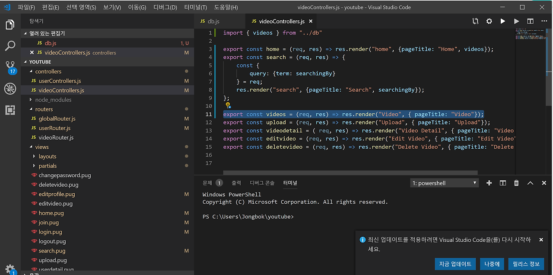The width and height of the screenshot is (553, 275).
Task: Open the Debug view icon
Action: pos(10,89)
